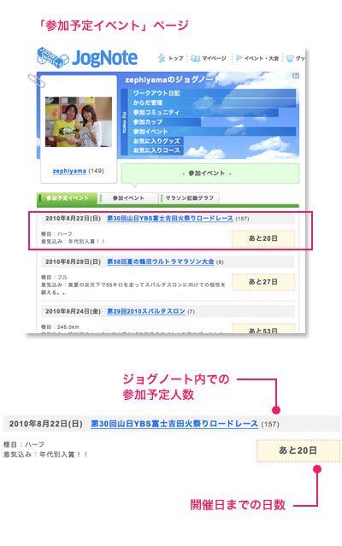
Task: Switch to マラソン記録グラフ tab
Action: (189, 198)
